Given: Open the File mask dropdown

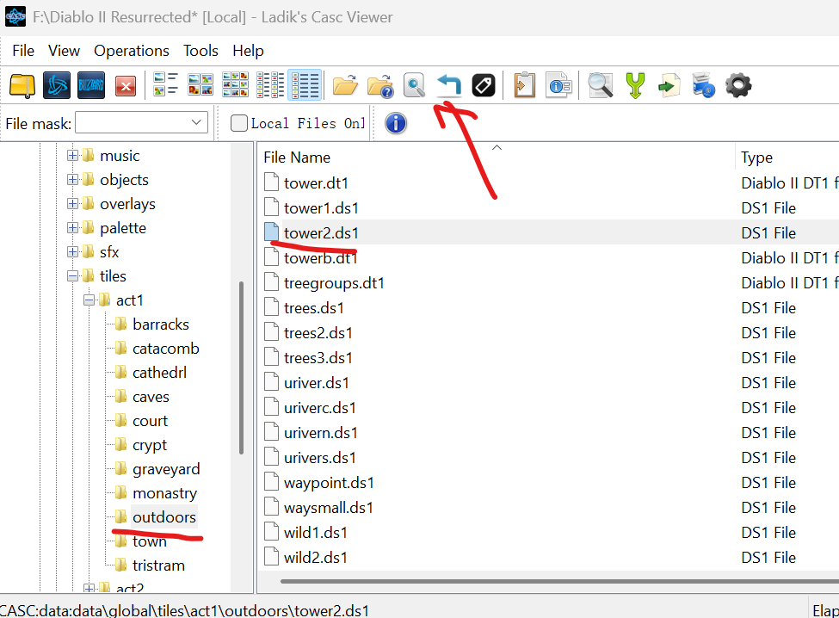Looking at the screenshot, I should 196,123.
